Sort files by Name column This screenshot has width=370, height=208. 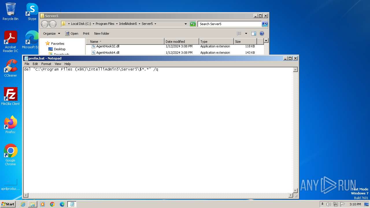click(125, 42)
